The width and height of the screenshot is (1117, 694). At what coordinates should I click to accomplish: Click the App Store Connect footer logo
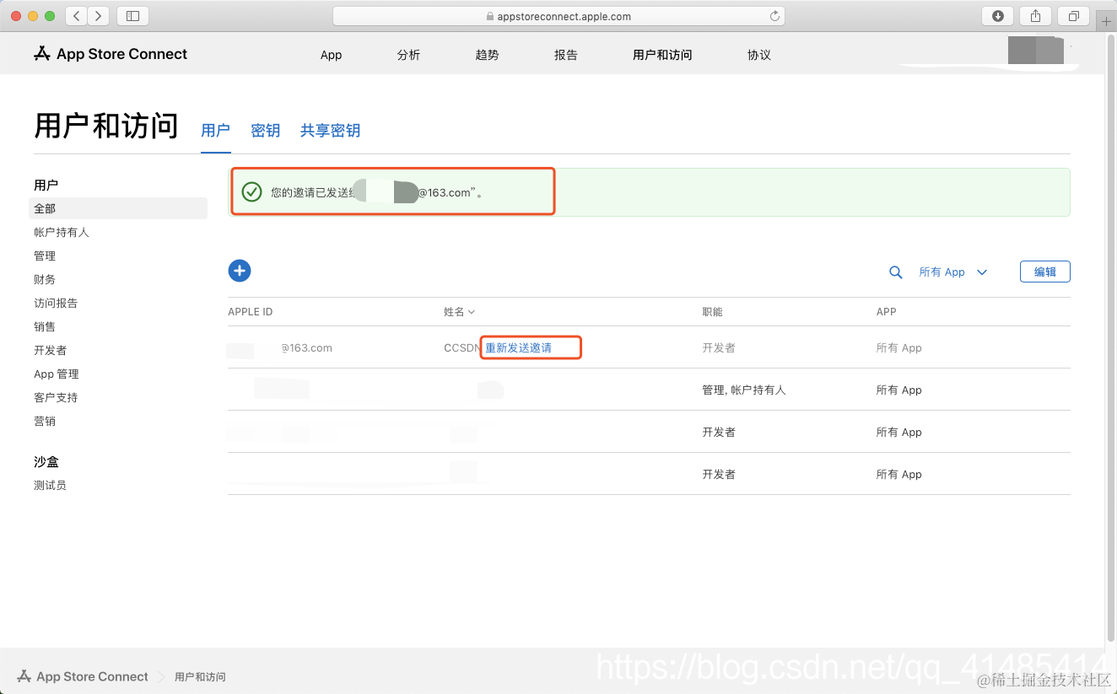[83, 676]
